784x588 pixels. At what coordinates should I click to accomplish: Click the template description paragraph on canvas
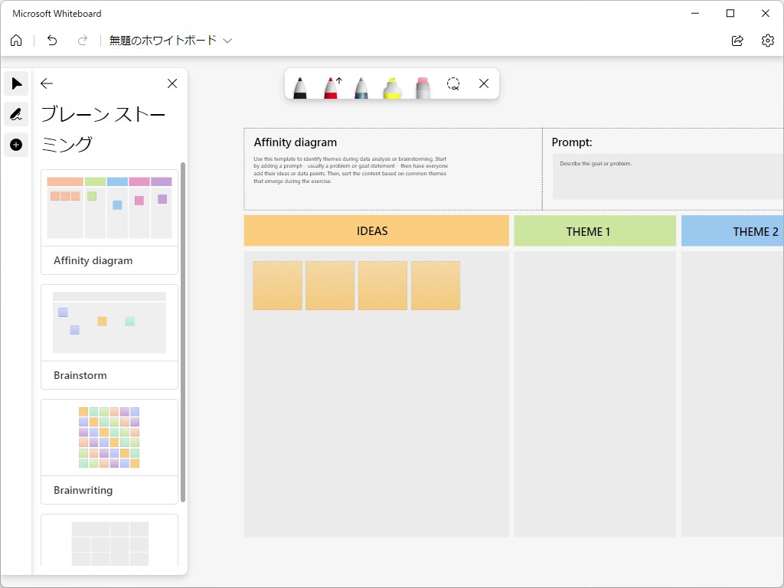click(x=351, y=170)
